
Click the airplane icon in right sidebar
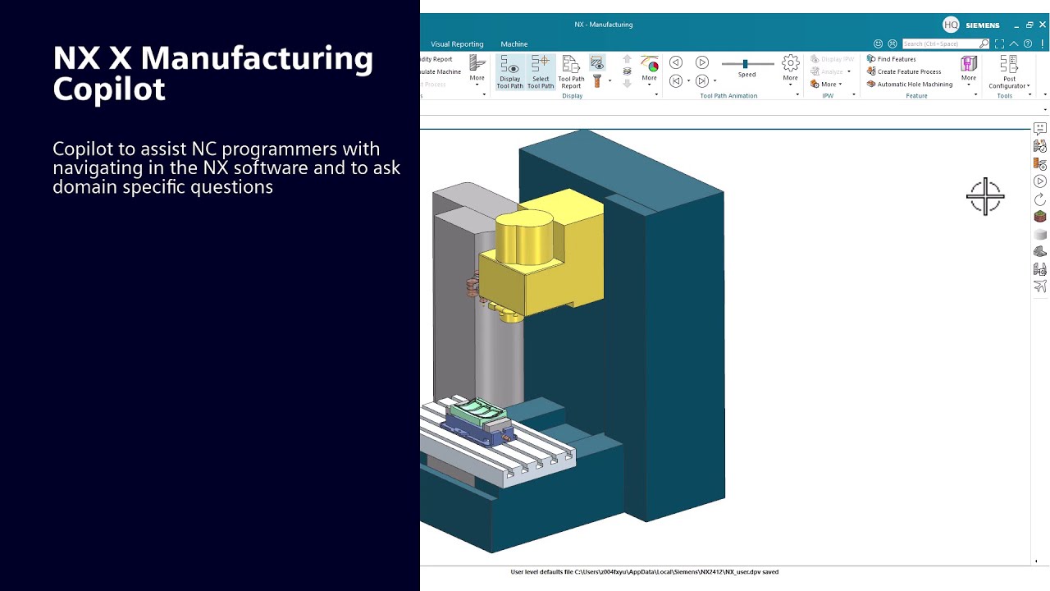pos(1040,286)
